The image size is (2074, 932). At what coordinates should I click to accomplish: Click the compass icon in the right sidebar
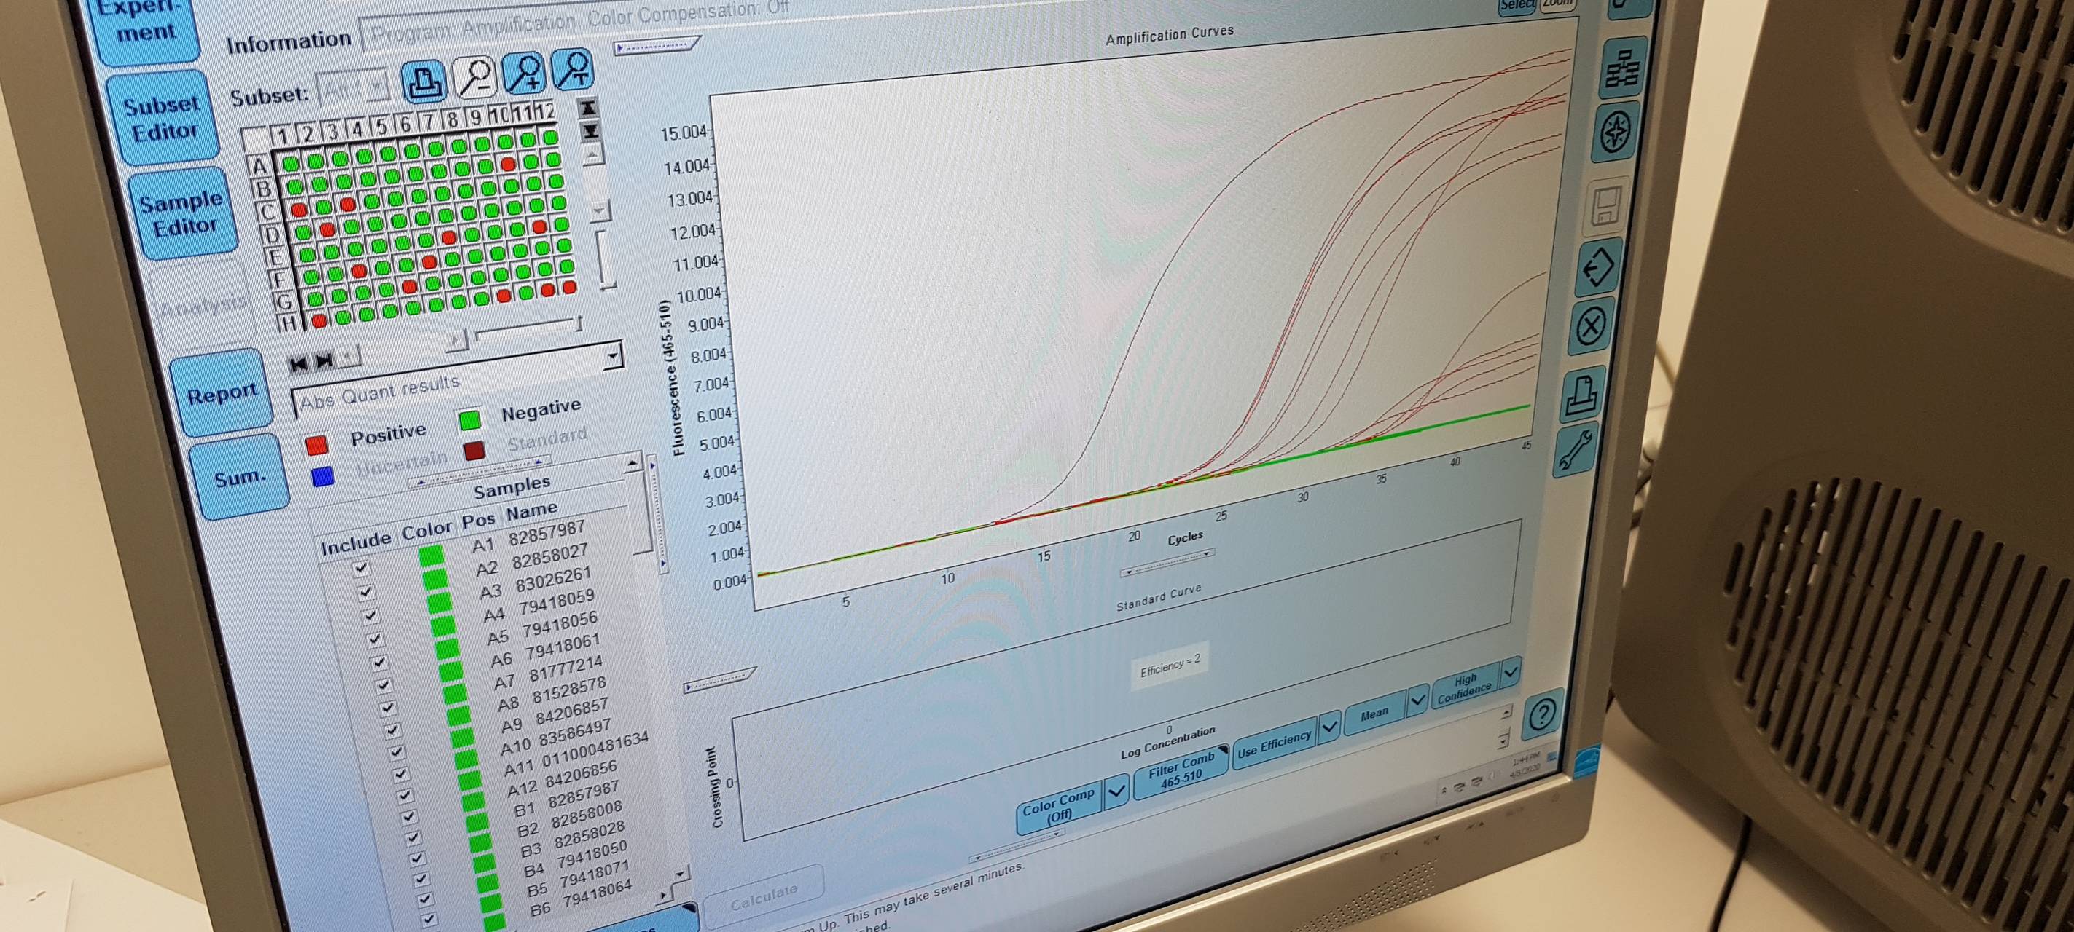[1615, 131]
